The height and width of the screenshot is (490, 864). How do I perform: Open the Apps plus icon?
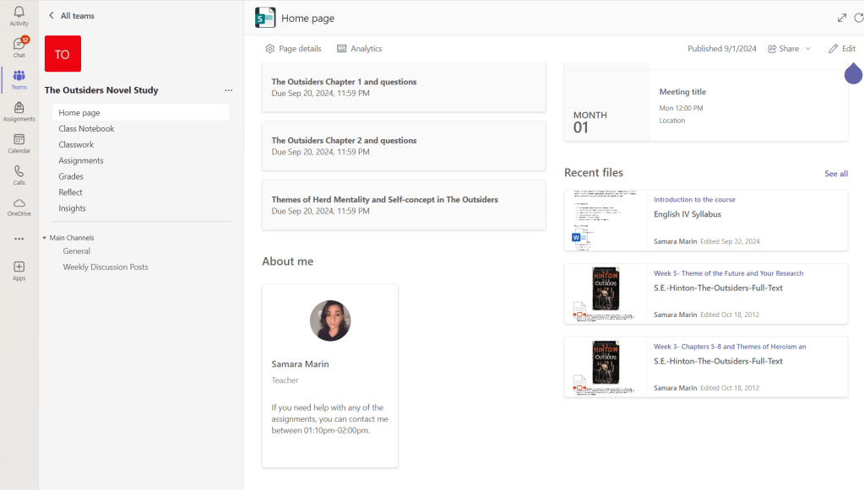pos(19,267)
